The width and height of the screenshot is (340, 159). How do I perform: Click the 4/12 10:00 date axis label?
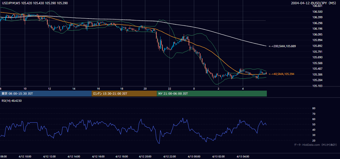[x=25, y=157]
